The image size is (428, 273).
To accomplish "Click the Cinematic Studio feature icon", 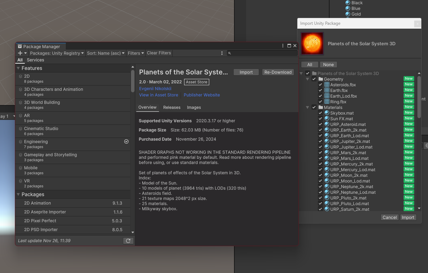I will tap(21, 129).
